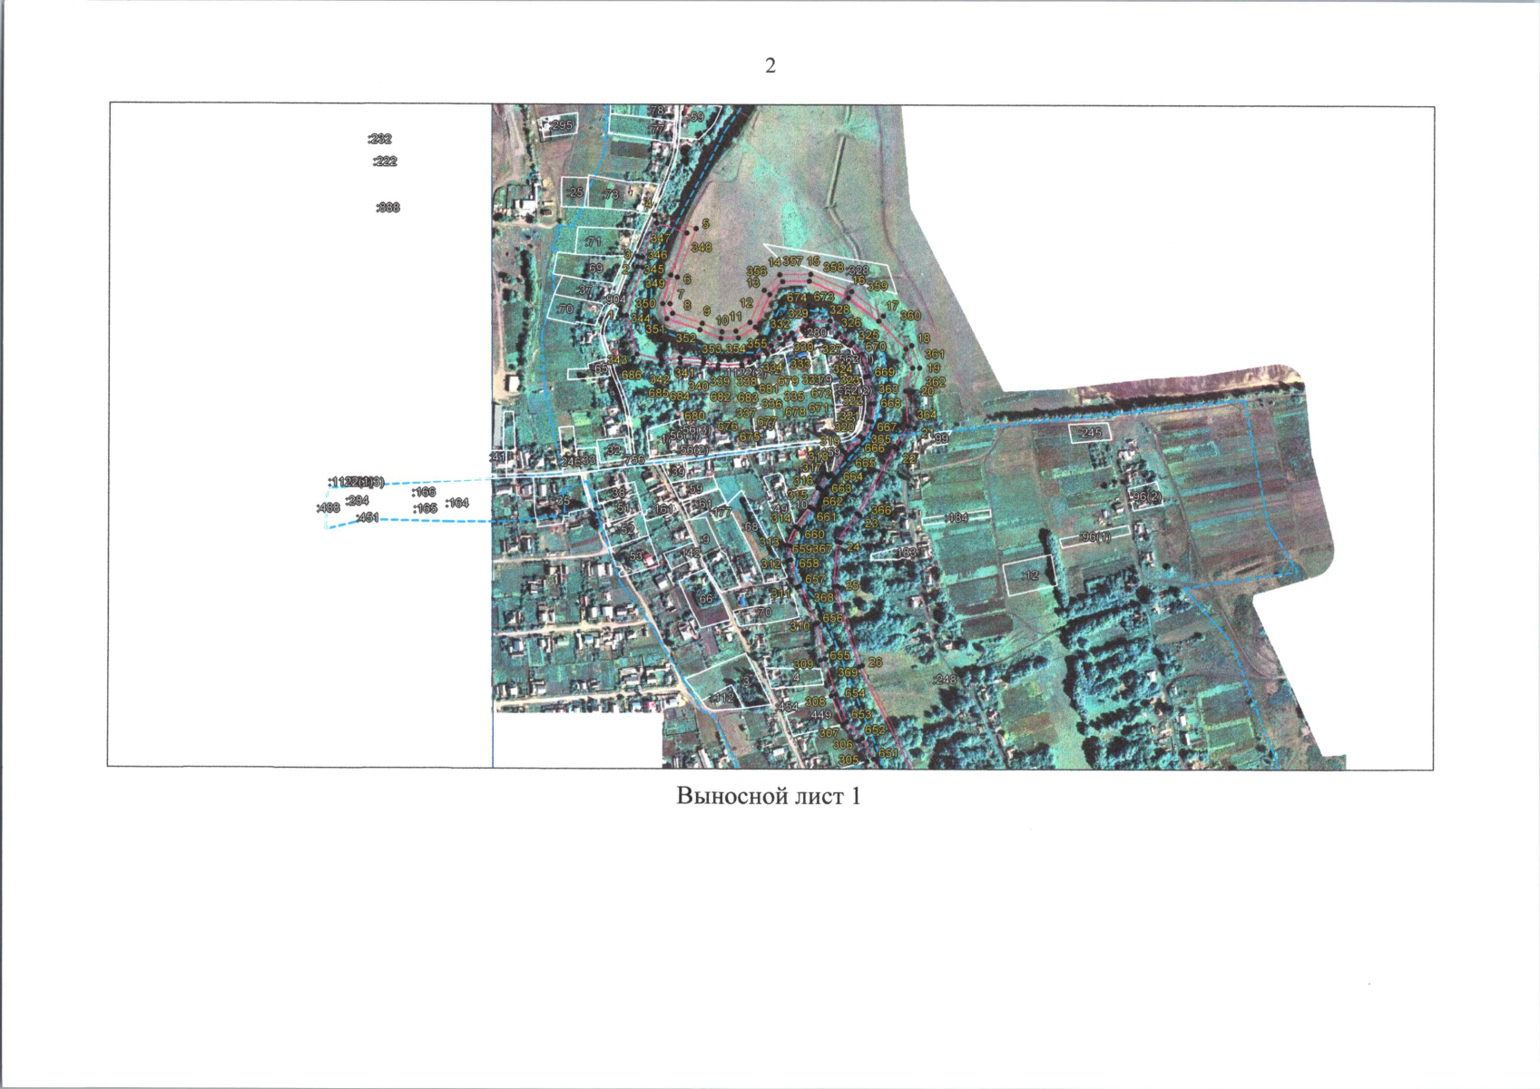This screenshot has height=1089, width=1540.
Task: Click the parcel labeled :66
Action: click(706, 599)
